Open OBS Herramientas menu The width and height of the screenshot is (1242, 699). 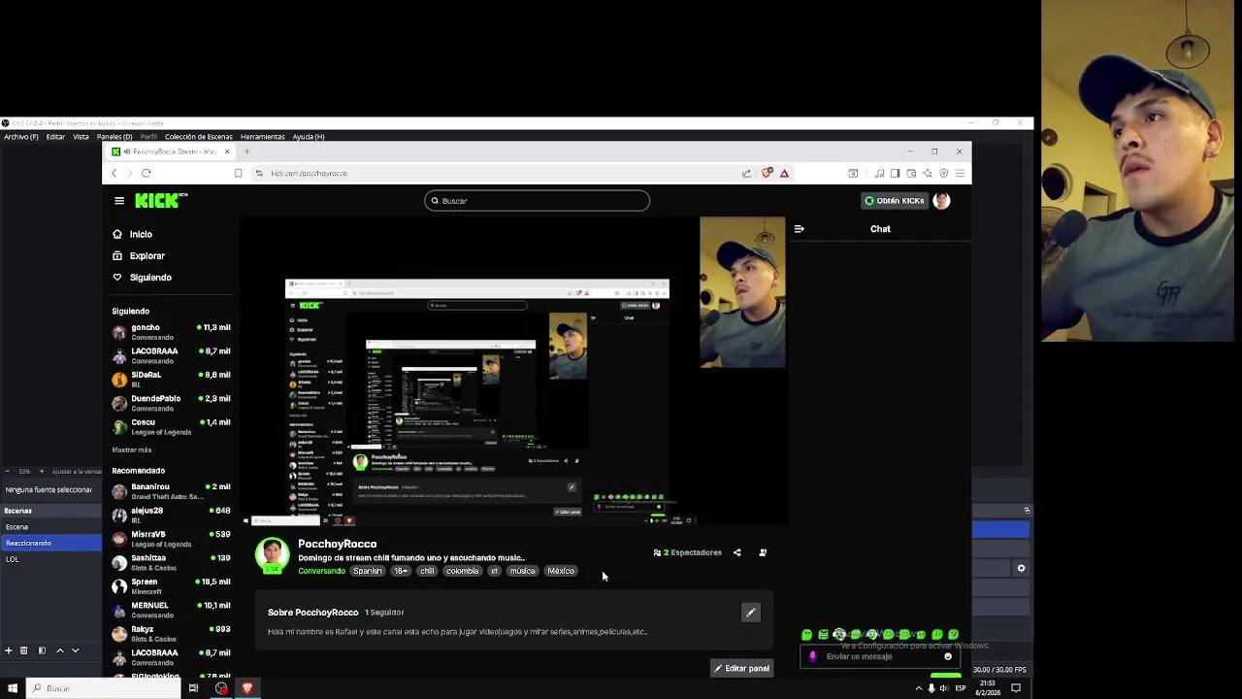pos(262,137)
